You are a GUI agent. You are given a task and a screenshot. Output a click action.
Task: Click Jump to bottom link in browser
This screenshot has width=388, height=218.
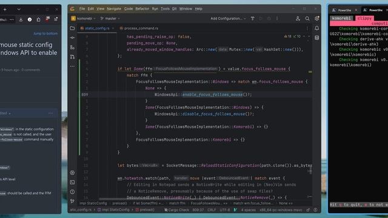45,33
